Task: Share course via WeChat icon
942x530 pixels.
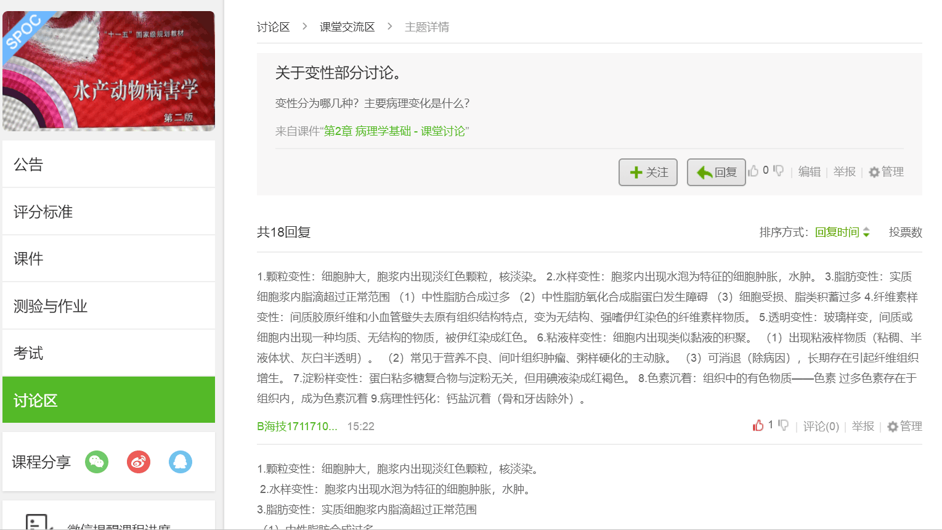Action: (97, 462)
